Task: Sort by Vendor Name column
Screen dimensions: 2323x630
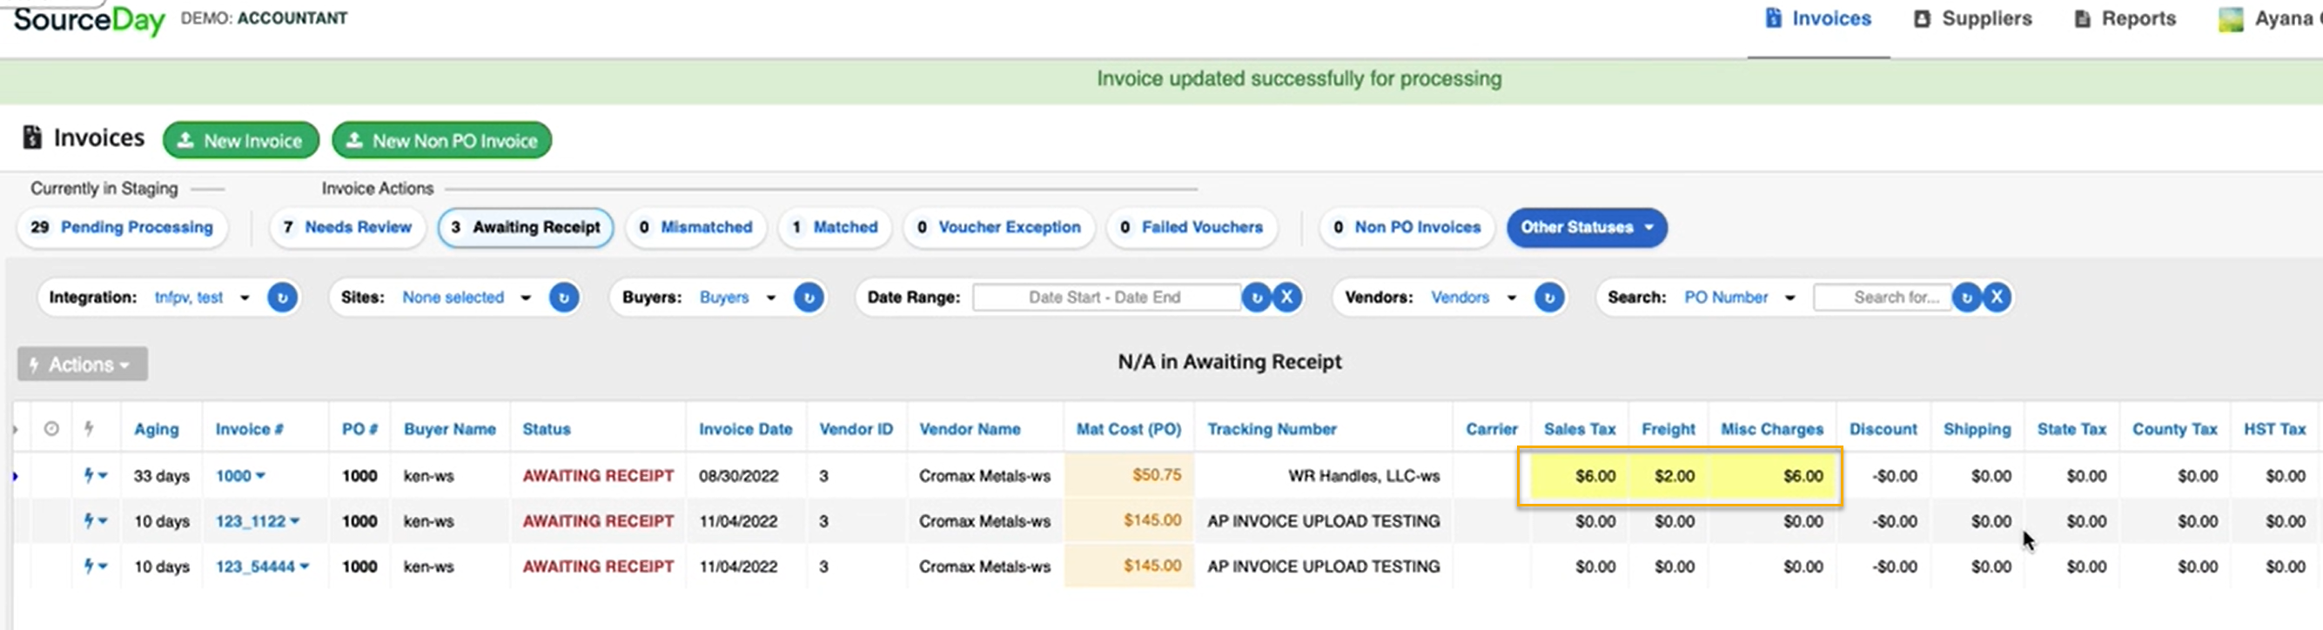Action: tap(970, 430)
